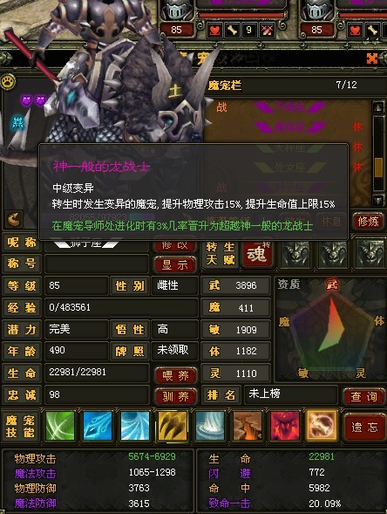This screenshot has width=387, height=514.
Task: Select the second purple pet in list
Action: point(289,127)
